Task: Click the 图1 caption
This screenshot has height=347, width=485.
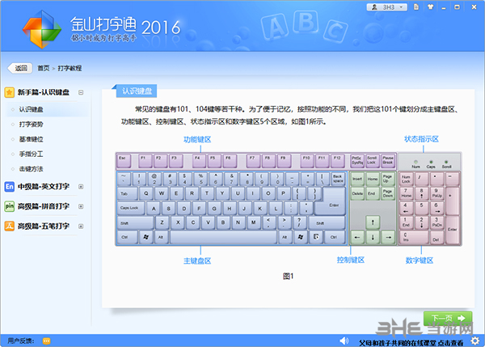Action: point(288,276)
